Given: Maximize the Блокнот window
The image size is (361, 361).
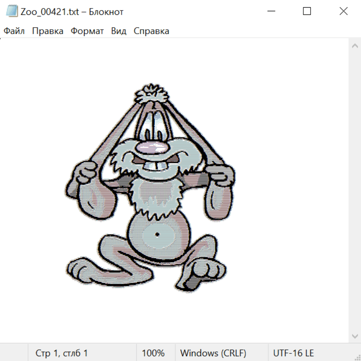Looking at the screenshot, I should coord(307,11).
